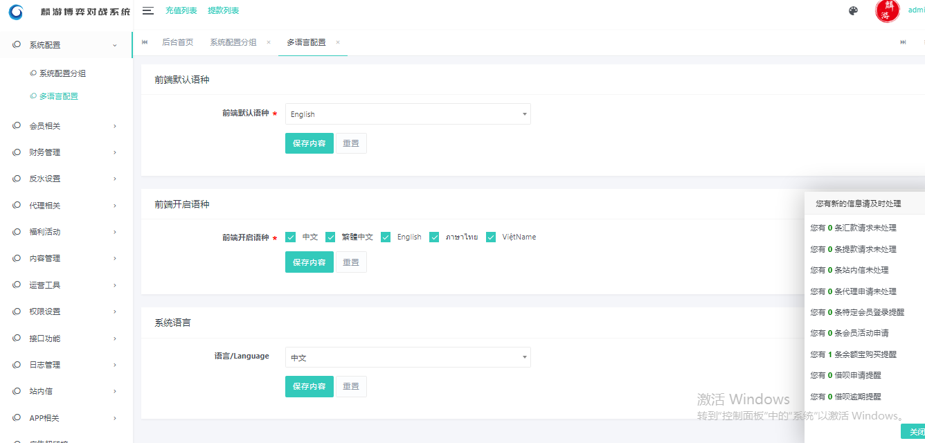Open the 语言/Language dropdown

(x=408, y=357)
